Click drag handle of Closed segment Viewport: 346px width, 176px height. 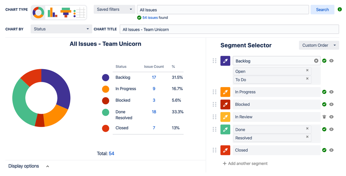tap(214, 150)
